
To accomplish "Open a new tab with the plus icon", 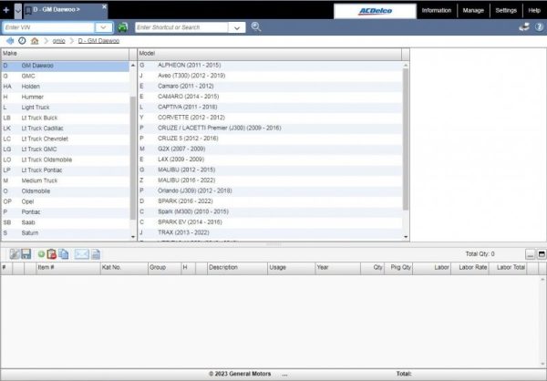I will tap(6, 10).
